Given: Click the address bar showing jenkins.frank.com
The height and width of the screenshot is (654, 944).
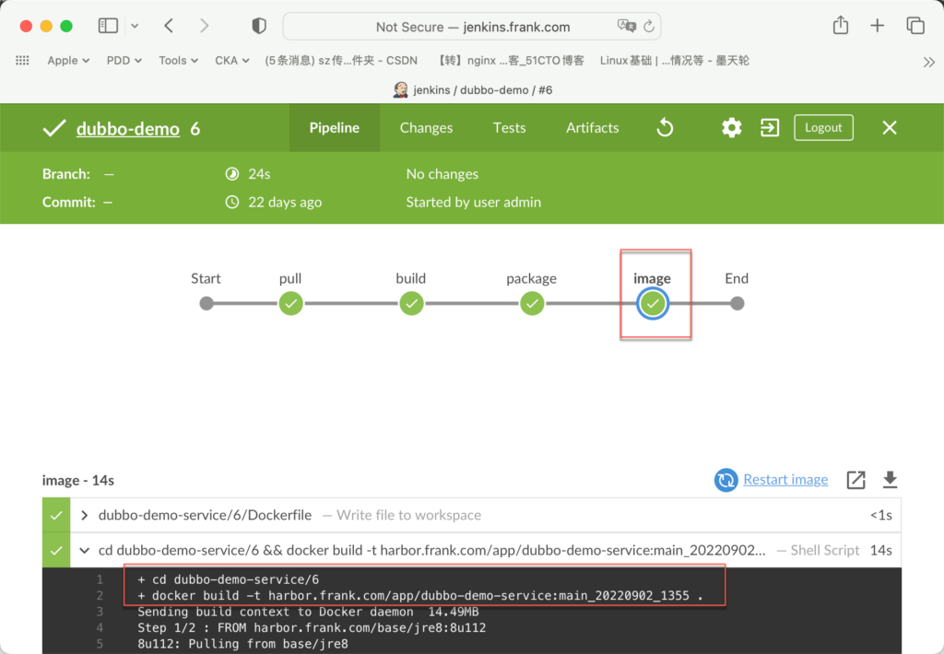Looking at the screenshot, I should click(472, 27).
